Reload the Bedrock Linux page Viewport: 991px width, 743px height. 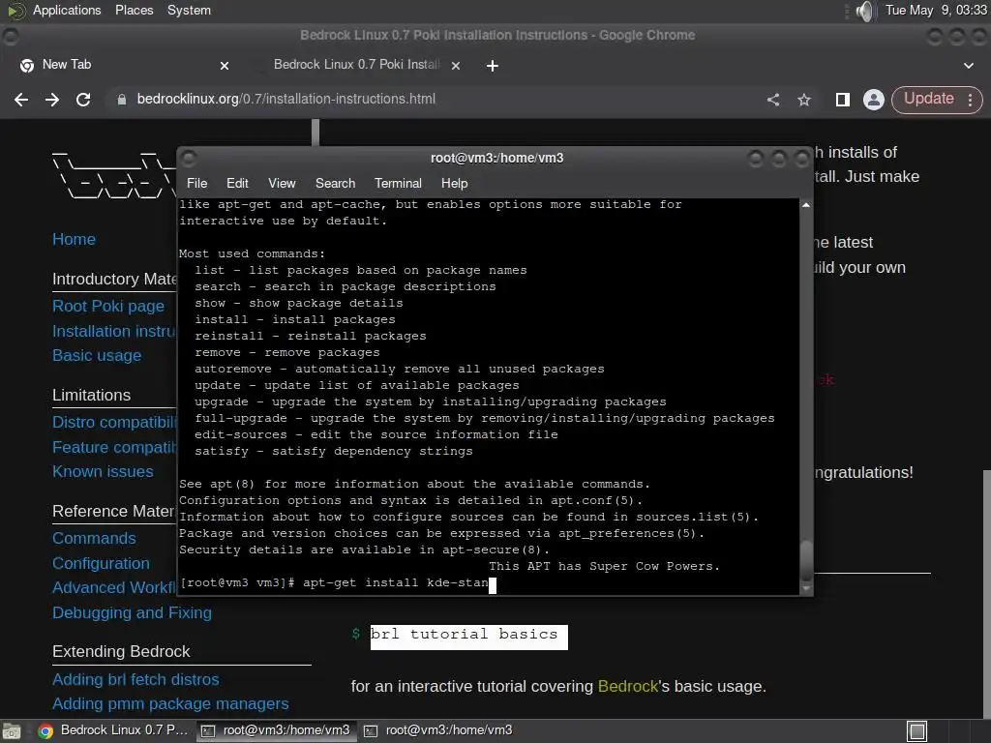pos(83,100)
